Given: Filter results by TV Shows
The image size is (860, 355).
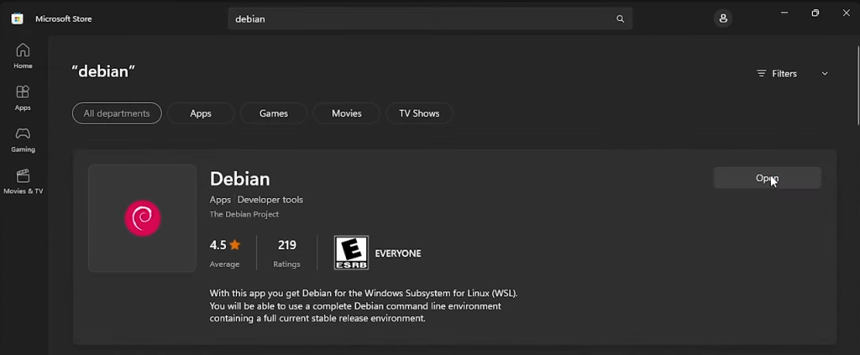Looking at the screenshot, I should pos(419,113).
